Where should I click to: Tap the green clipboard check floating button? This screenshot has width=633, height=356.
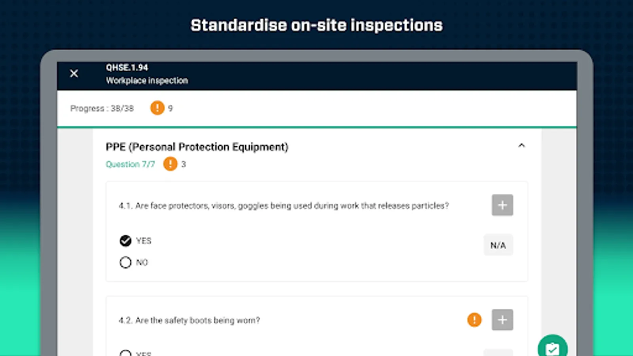pos(552,348)
